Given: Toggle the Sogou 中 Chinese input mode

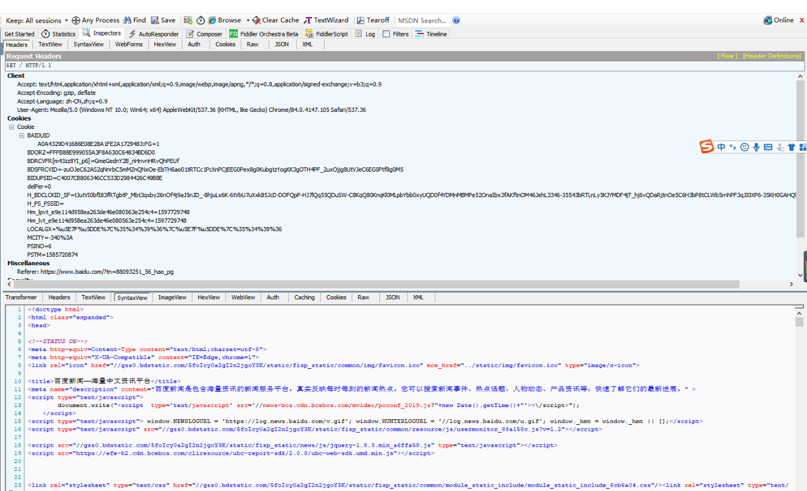Looking at the screenshot, I should (721, 147).
